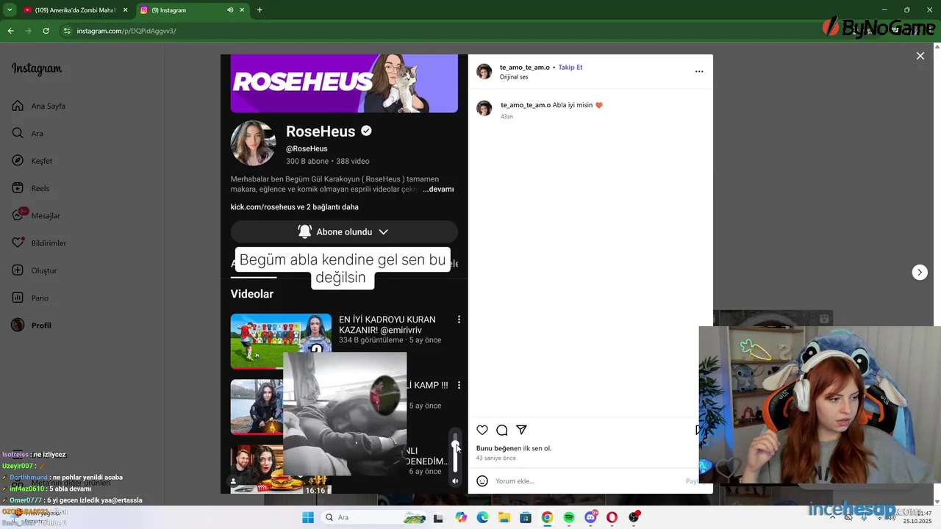Click Videolar section heading
941x529 pixels.
click(x=252, y=294)
